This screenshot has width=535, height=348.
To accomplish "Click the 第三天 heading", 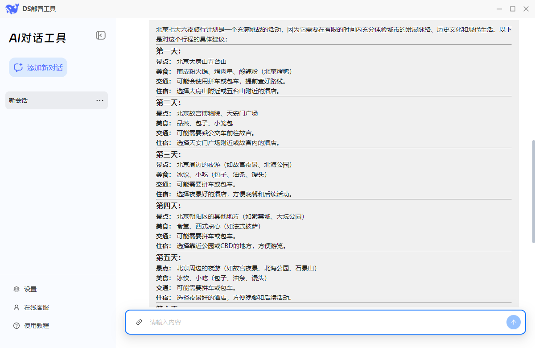I will point(169,154).
